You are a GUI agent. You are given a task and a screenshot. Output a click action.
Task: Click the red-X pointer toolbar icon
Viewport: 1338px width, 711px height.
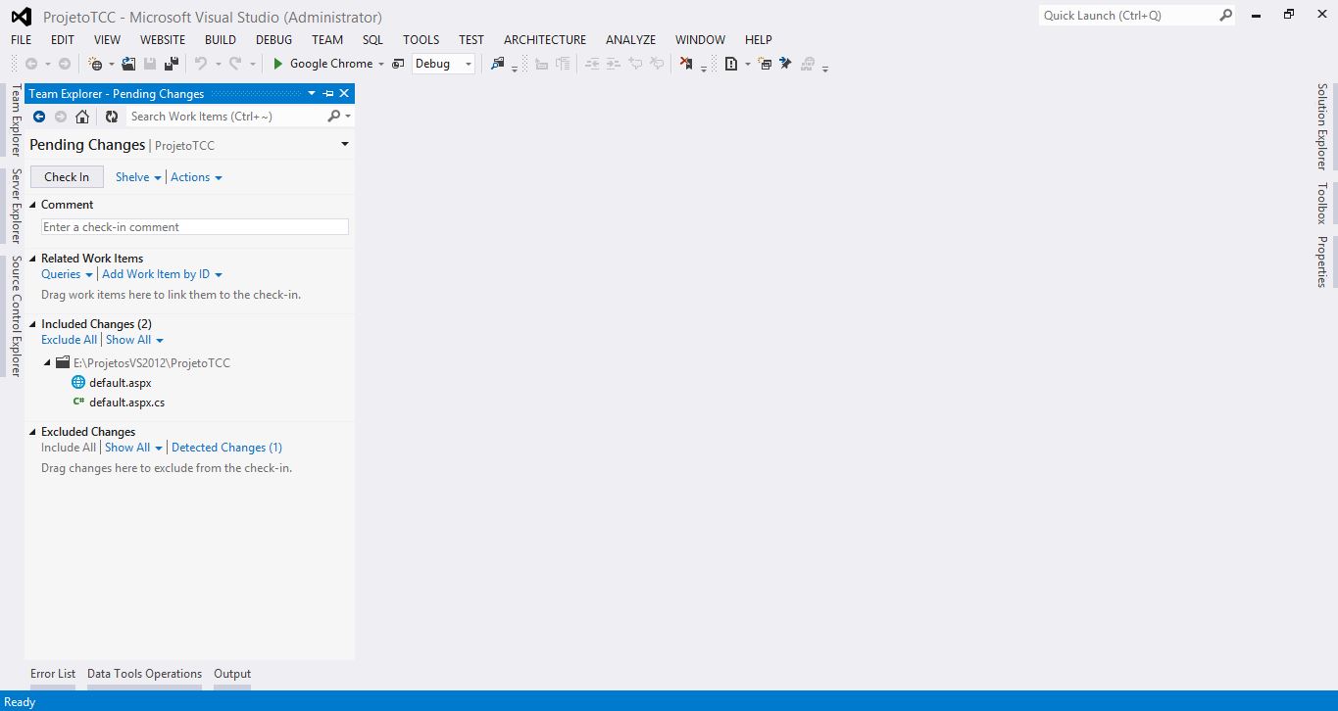[x=686, y=64]
